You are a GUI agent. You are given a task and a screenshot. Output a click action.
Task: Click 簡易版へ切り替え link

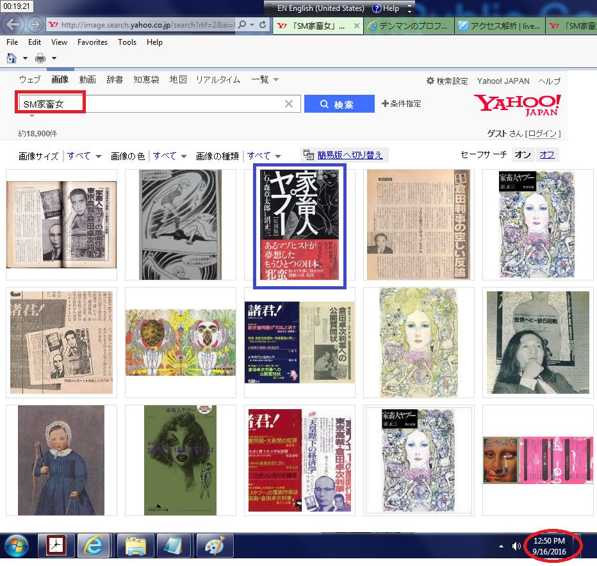[x=350, y=155]
